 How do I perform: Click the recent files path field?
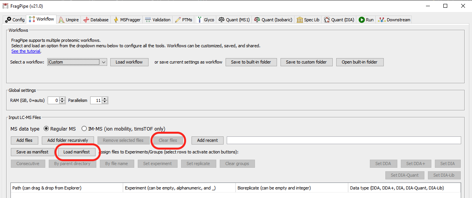[344, 140]
